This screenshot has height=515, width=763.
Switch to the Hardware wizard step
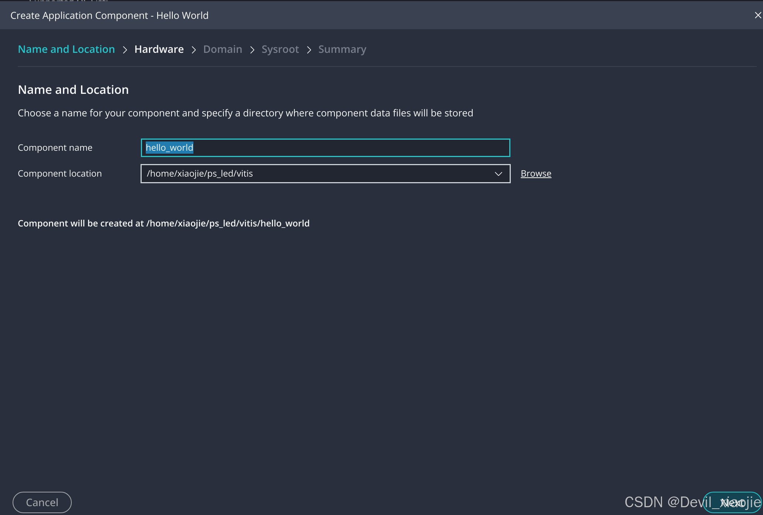click(x=159, y=49)
